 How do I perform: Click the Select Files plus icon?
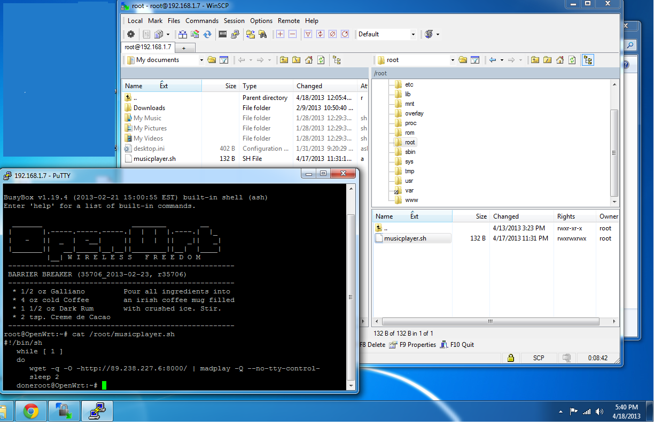280,34
